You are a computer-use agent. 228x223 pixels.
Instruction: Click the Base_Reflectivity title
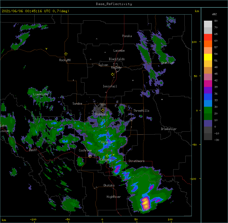(114, 4)
